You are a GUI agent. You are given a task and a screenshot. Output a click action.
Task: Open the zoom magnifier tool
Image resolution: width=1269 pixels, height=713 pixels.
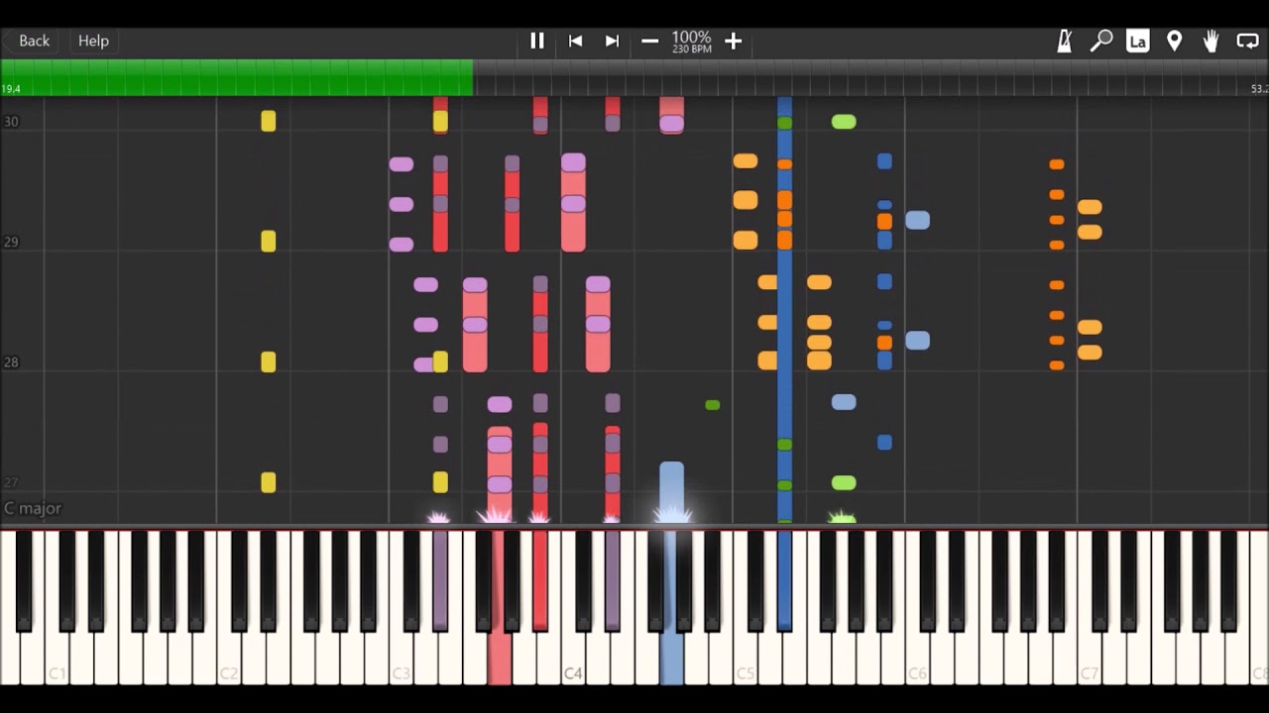tap(1101, 41)
